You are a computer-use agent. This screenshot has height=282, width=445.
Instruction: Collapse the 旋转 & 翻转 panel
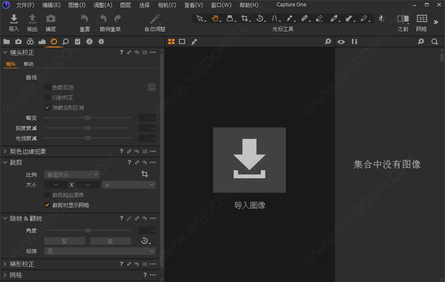click(x=5, y=218)
